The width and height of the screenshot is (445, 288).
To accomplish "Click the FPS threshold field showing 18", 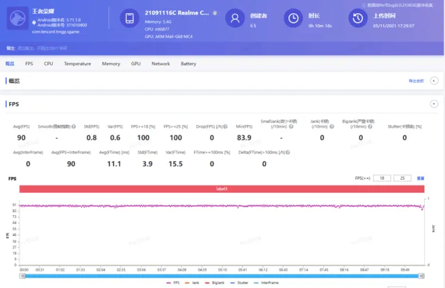I will click(x=382, y=178).
